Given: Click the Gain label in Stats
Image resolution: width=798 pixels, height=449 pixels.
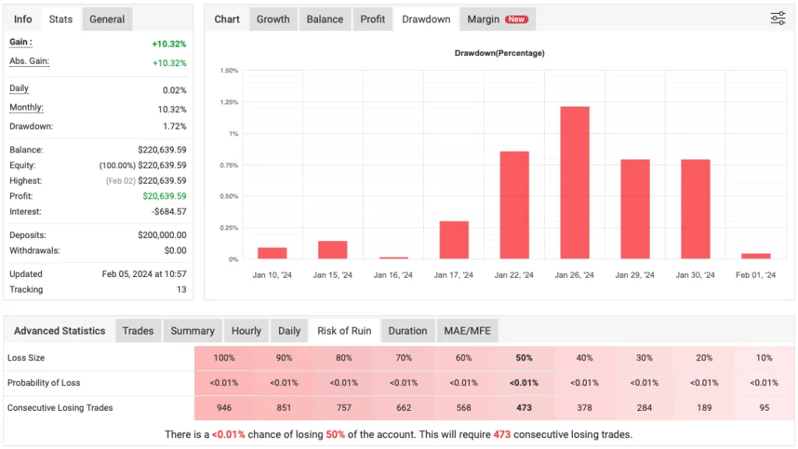Looking at the screenshot, I should [20, 42].
